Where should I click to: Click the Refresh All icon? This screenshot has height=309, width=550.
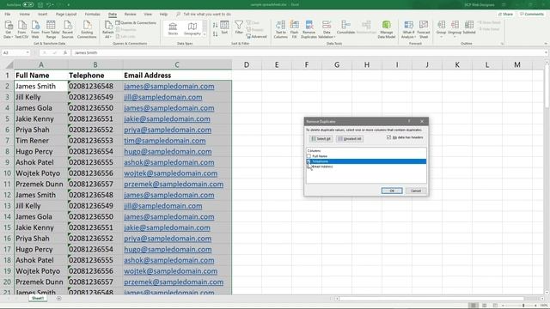point(108,29)
